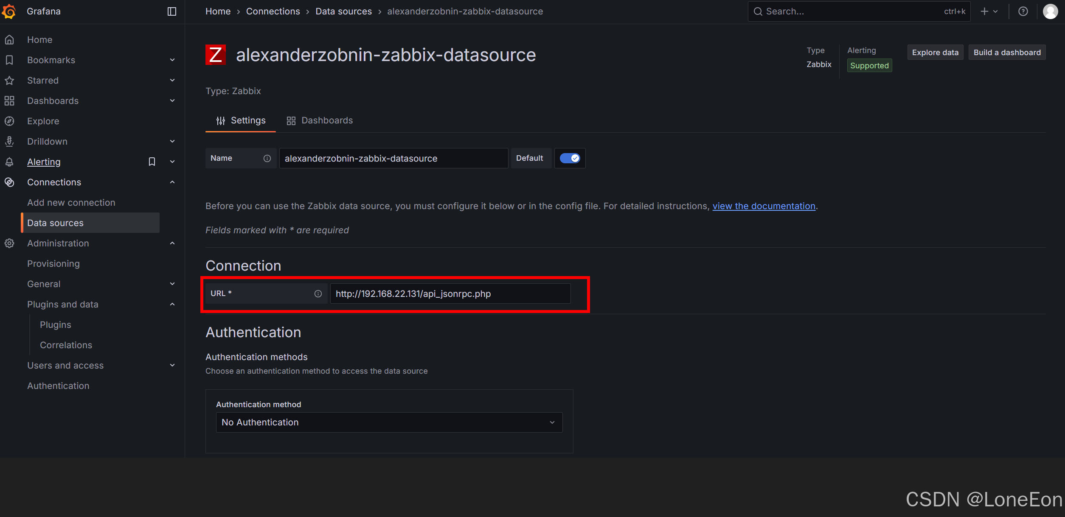Toggle the Default data source switch
1065x517 pixels.
570,158
